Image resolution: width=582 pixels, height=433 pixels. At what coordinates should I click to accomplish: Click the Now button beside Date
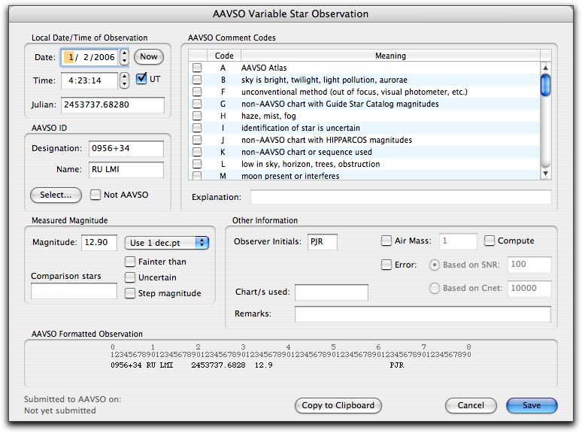(149, 57)
